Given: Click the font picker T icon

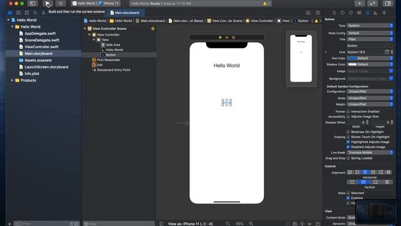Looking at the screenshot, I should pyautogui.click(x=387, y=52).
